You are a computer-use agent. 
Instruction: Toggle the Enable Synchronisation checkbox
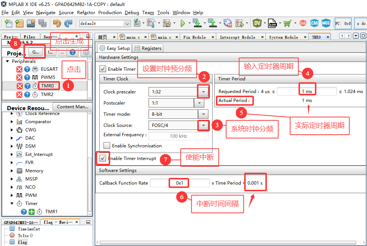(107, 146)
